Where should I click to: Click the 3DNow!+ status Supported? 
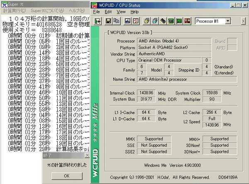coord(220,152)
